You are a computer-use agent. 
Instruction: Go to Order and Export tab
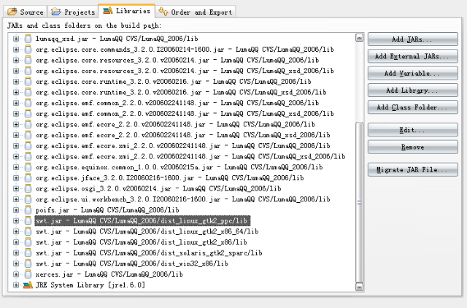196,12
